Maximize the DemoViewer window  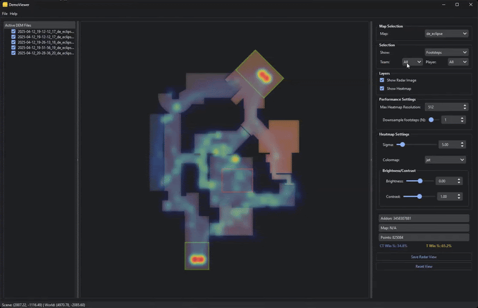[457, 5]
